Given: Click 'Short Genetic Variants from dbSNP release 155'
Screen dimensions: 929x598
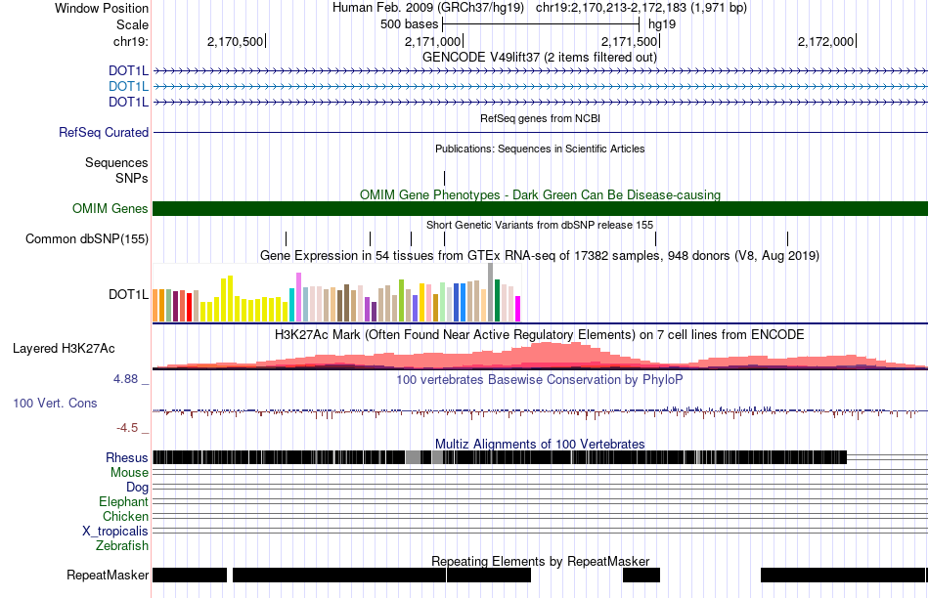Looking at the screenshot, I should 540,225.
